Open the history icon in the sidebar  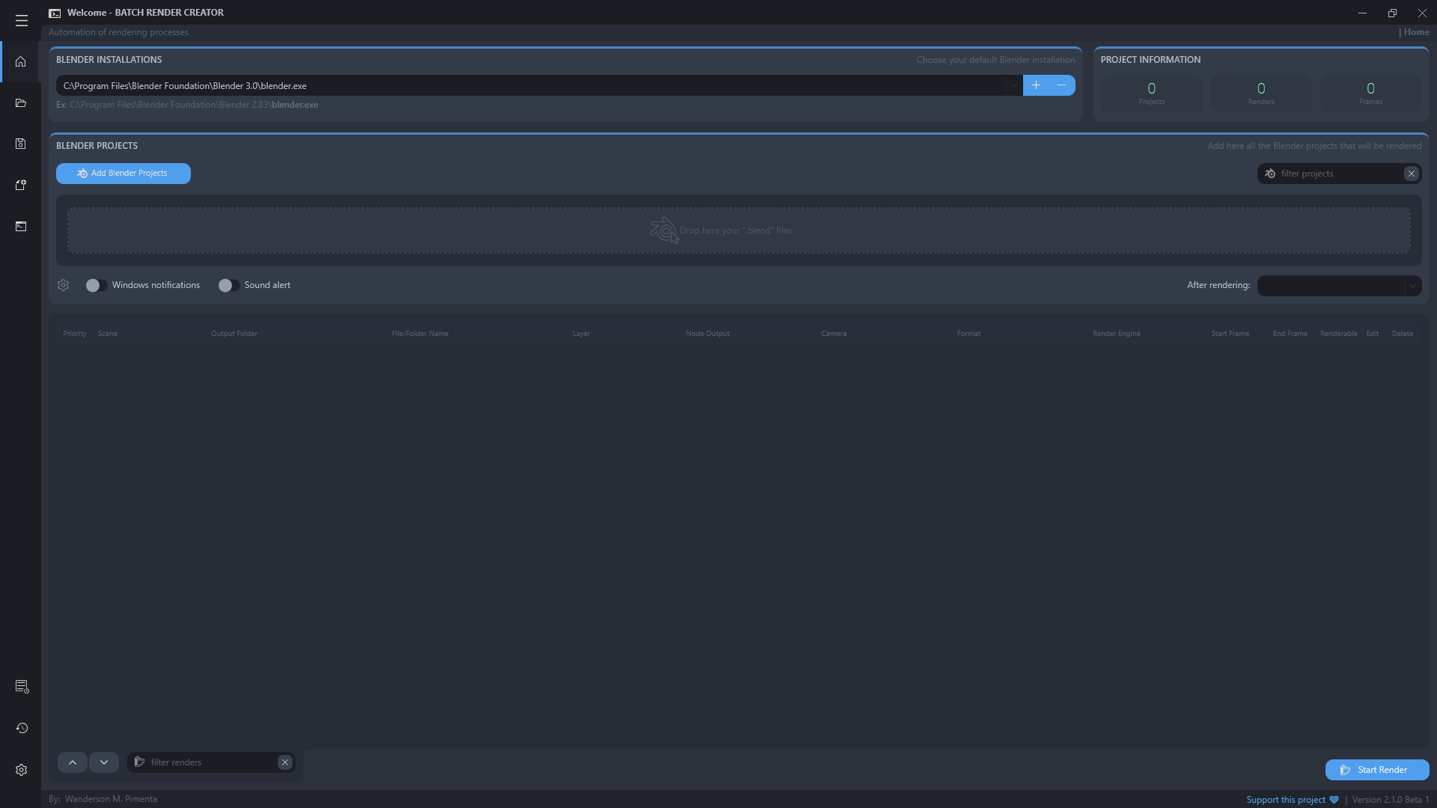pos(22,728)
